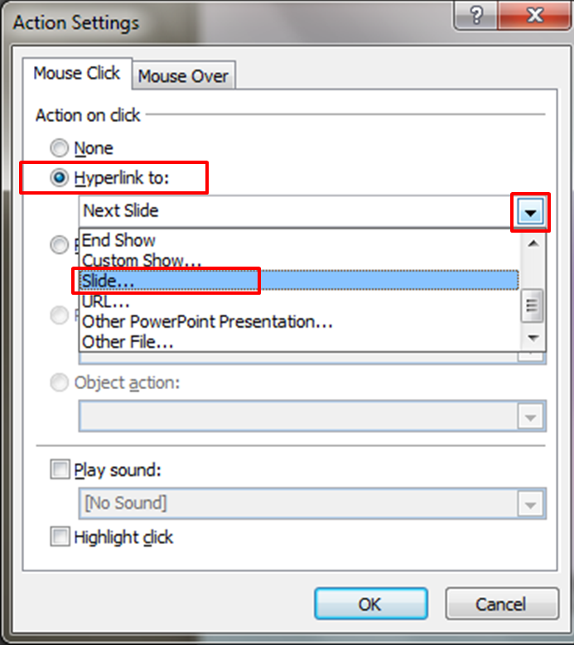Screen dimensions: 574x645
Task: Click the Help question mark button
Action: coord(476,16)
